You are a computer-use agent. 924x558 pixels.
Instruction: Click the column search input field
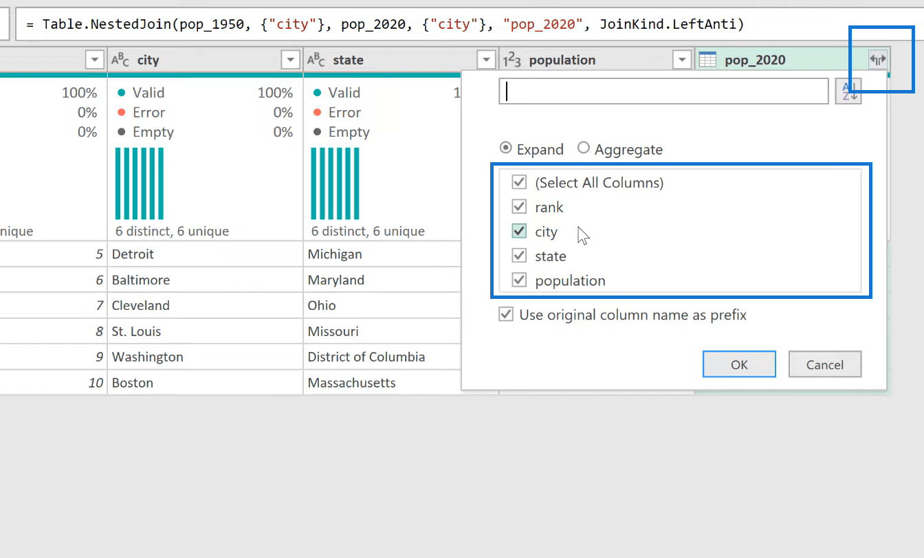point(663,91)
